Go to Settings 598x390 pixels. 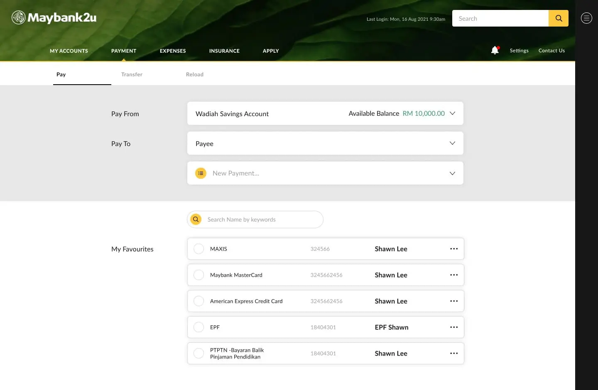coord(519,51)
